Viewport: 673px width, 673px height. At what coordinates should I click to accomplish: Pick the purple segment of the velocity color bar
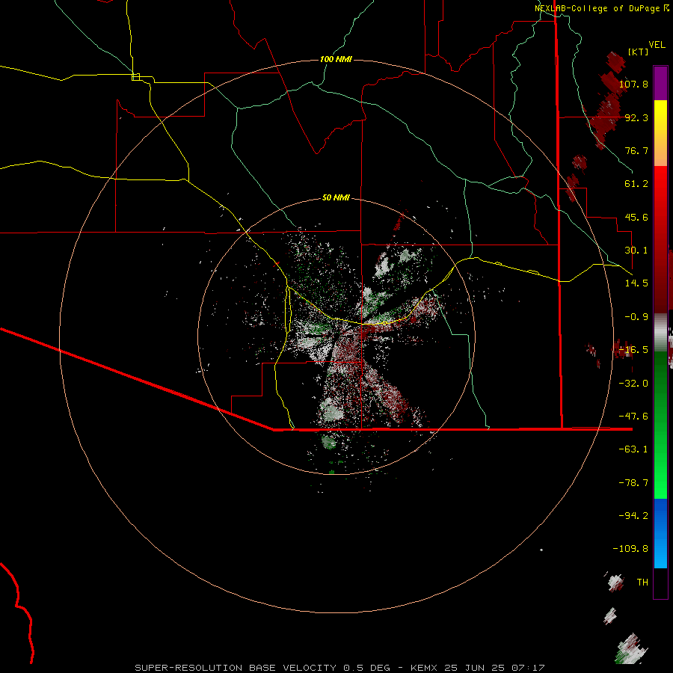point(660,83)
